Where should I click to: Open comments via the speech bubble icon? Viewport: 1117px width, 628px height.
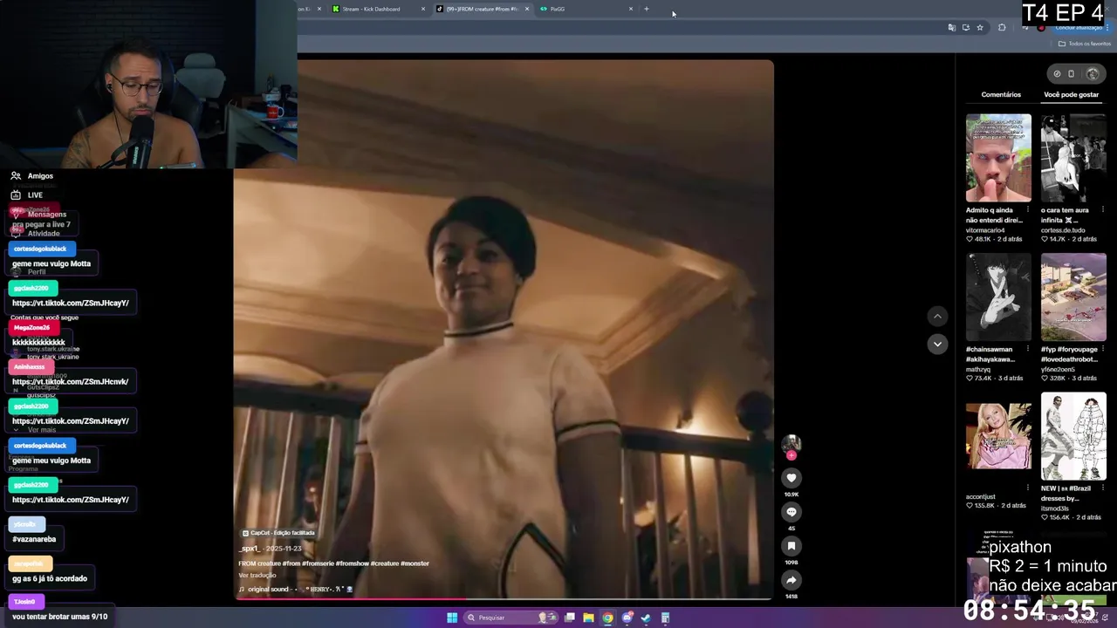[791, 512]
